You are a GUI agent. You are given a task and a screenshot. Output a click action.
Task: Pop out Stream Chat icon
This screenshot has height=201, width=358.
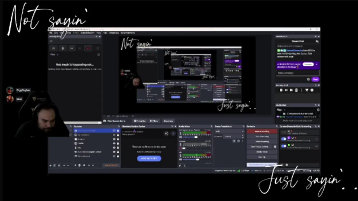coord(317,41)
